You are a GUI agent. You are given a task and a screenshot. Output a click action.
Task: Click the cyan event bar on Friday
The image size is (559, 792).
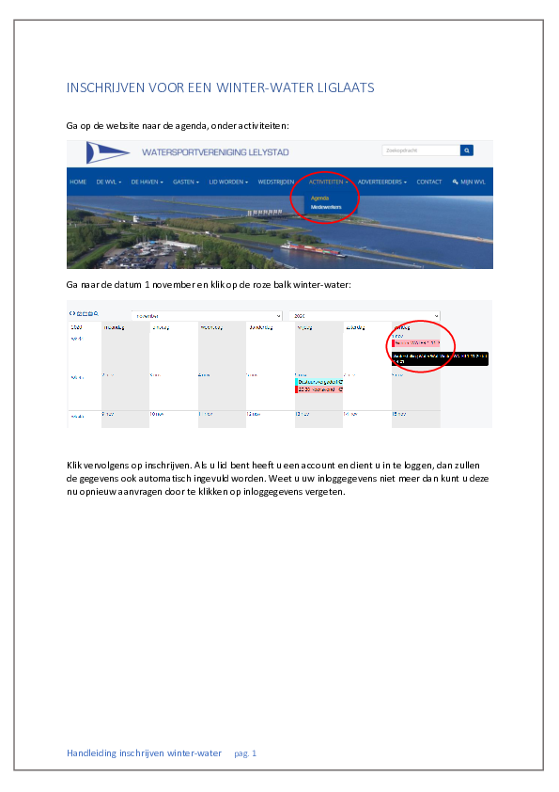click(318, 382)
